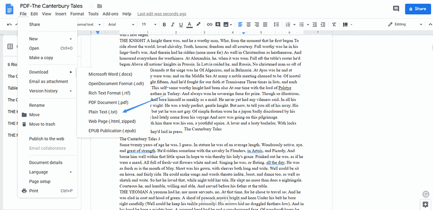The image size is (433, 210).
Task: Click the insert image icon
Action: 226,25
